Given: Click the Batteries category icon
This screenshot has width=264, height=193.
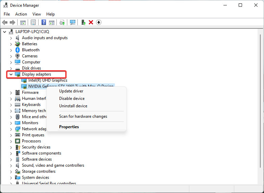Looking at the screenshot, I should 18,44.
